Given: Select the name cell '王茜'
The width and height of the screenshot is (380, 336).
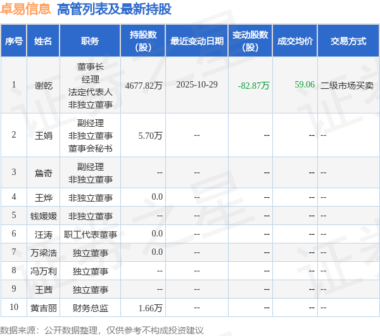Looking at the screenshot, I should (43, 290).
